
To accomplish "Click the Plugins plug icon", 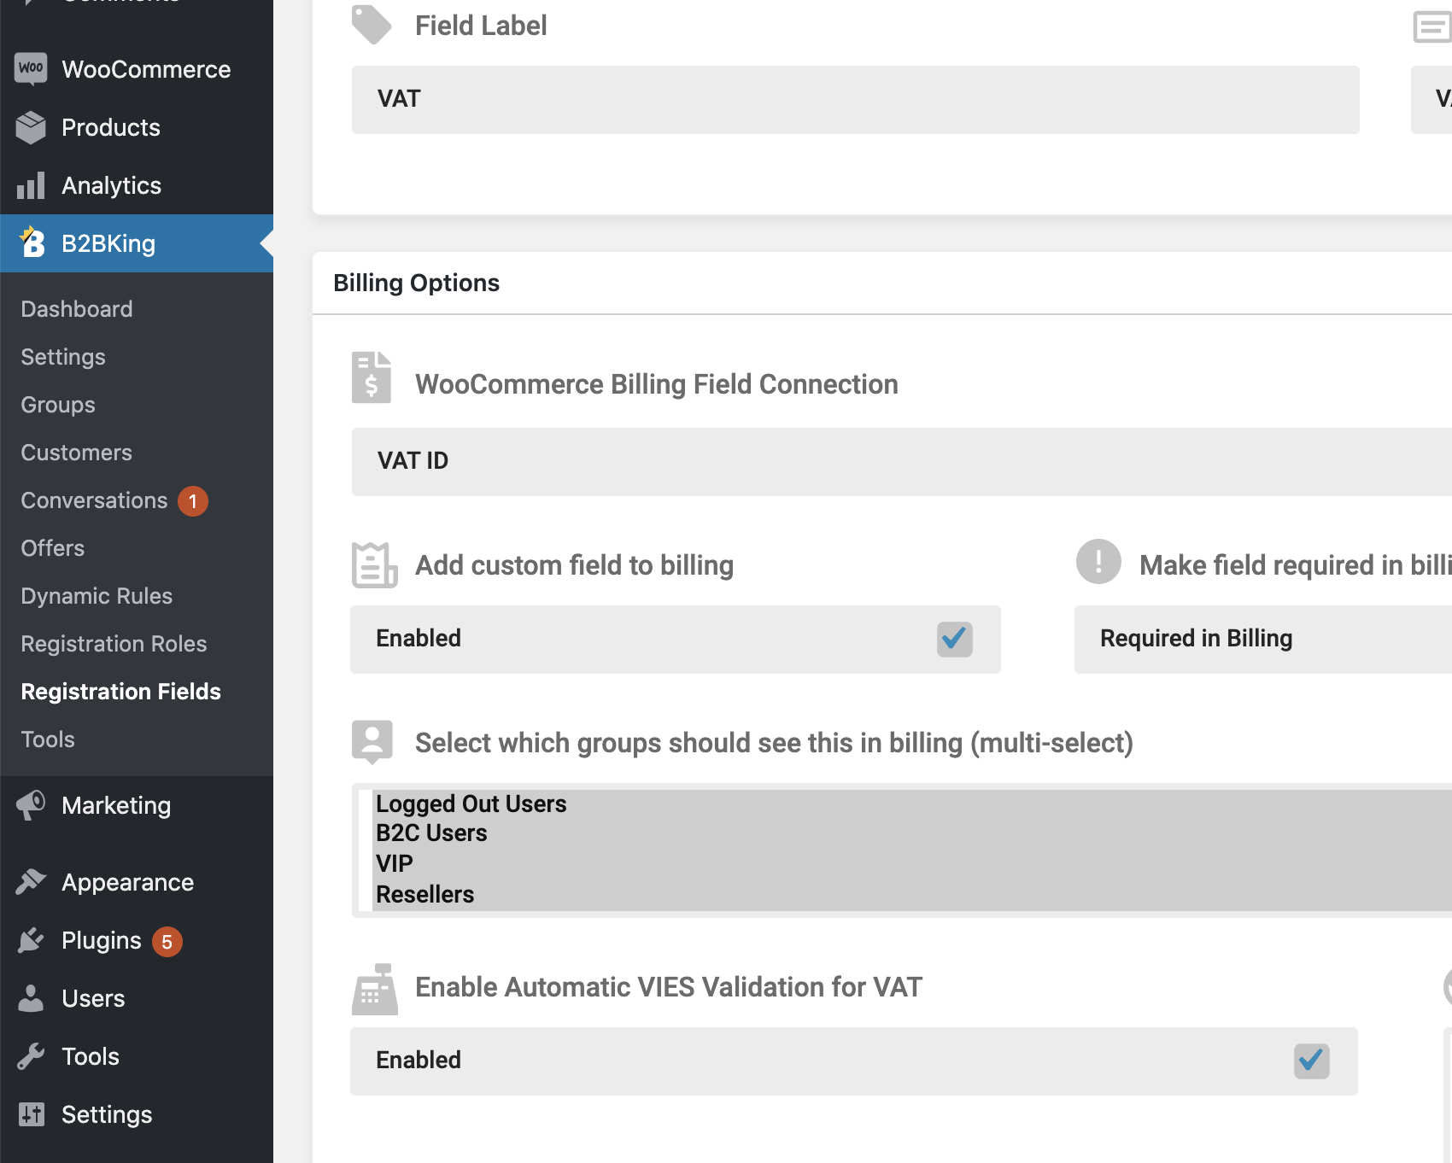I will tap(31, 940).
